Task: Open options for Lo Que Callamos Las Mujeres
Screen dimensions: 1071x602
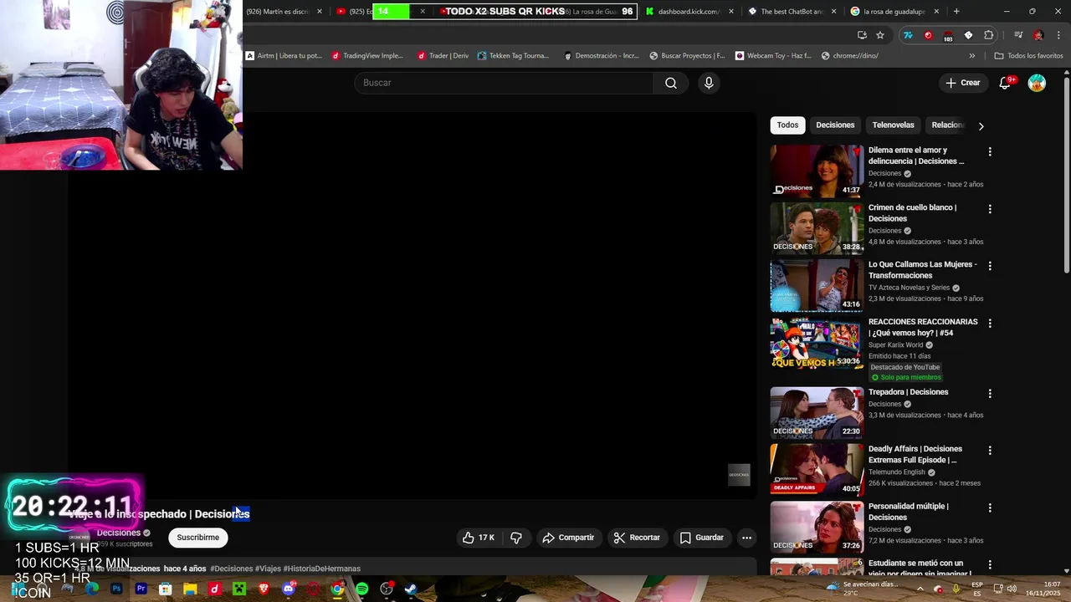Action: coord(990,266)
